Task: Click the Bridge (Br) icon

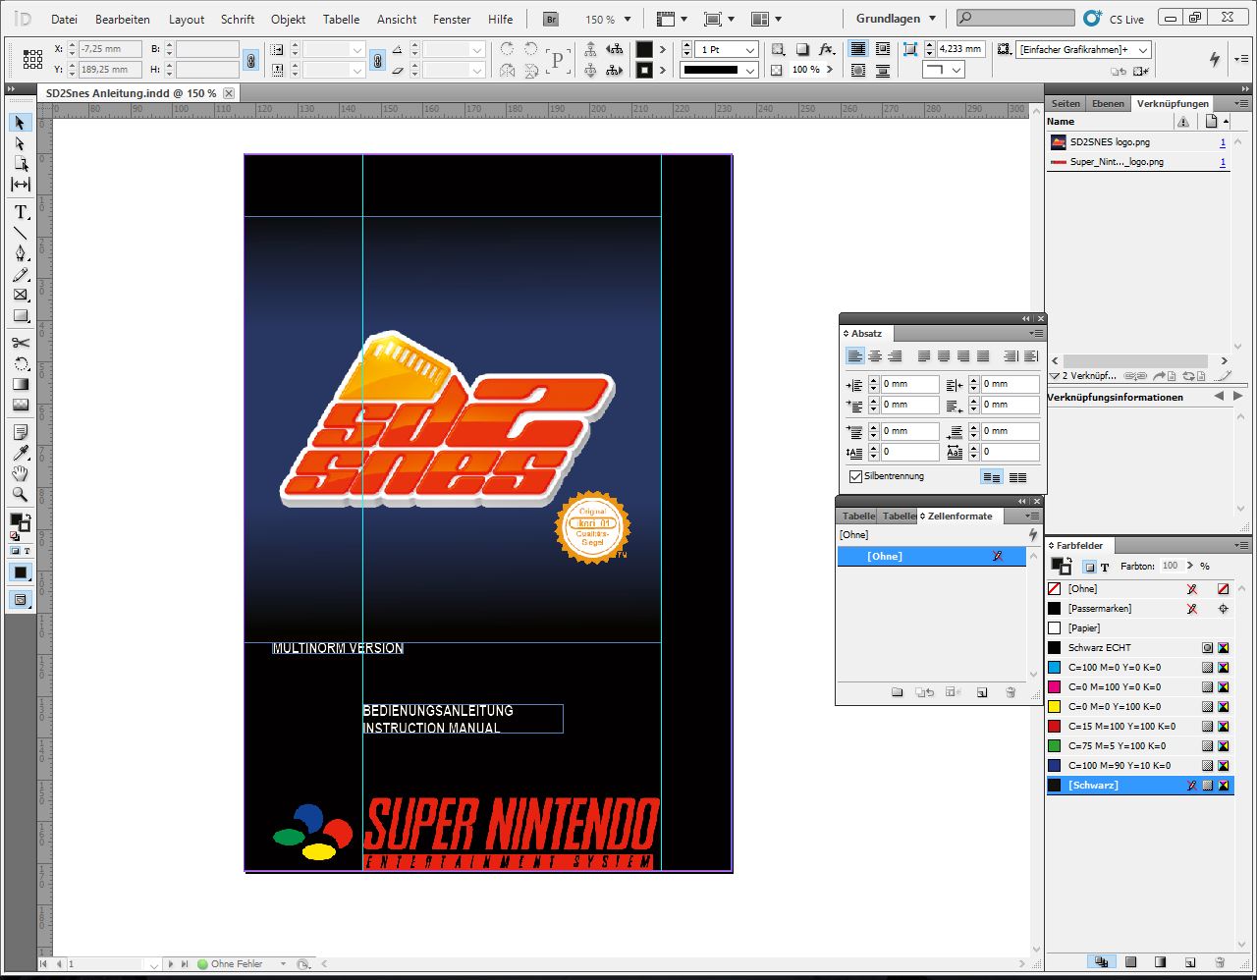Action: click(x=551, y=19)
